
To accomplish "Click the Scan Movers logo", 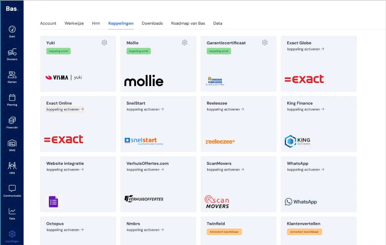I will click(x=217, y=202).
